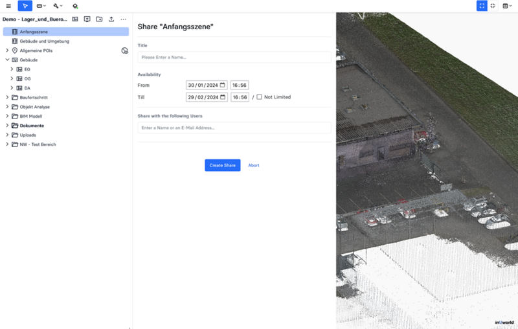Click the expand fullscreen view icon
Screen dimensions: 518x329
pyautogui.click(x=482, y=6)
